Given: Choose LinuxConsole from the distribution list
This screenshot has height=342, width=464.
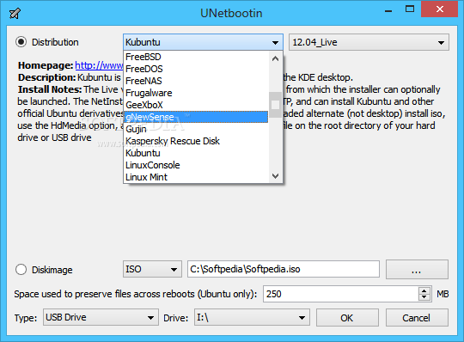Looking at the screenshot, I should [x=196, y=165].
